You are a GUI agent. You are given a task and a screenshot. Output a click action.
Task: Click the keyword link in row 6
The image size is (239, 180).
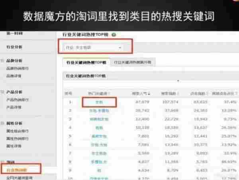click(x=99, y=145)
